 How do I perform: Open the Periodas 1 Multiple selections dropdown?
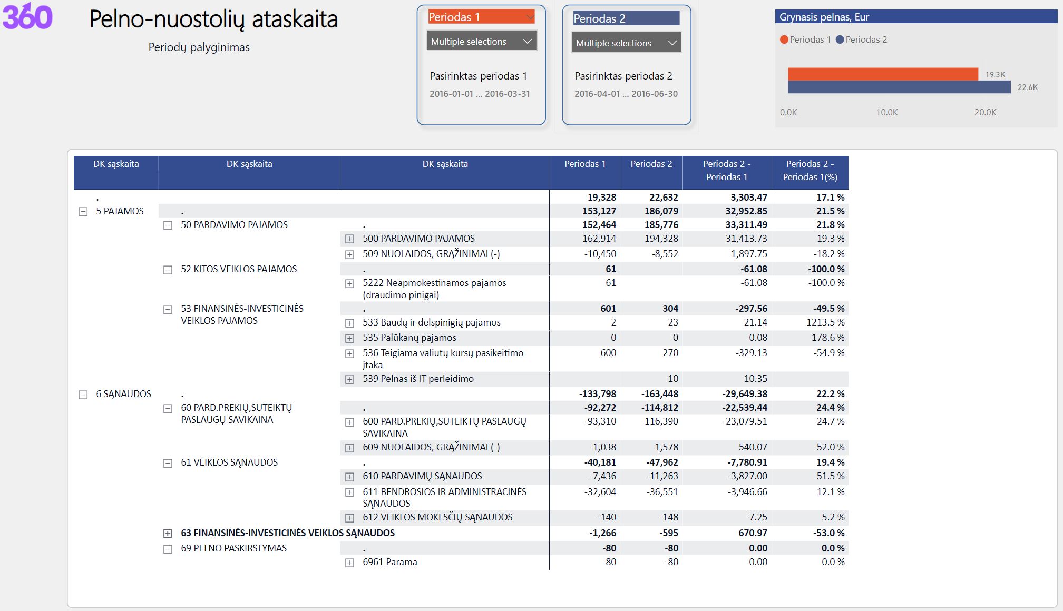481,41
